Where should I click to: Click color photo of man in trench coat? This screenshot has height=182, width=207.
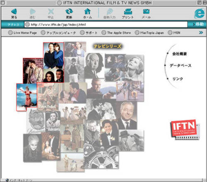point(33,71)
